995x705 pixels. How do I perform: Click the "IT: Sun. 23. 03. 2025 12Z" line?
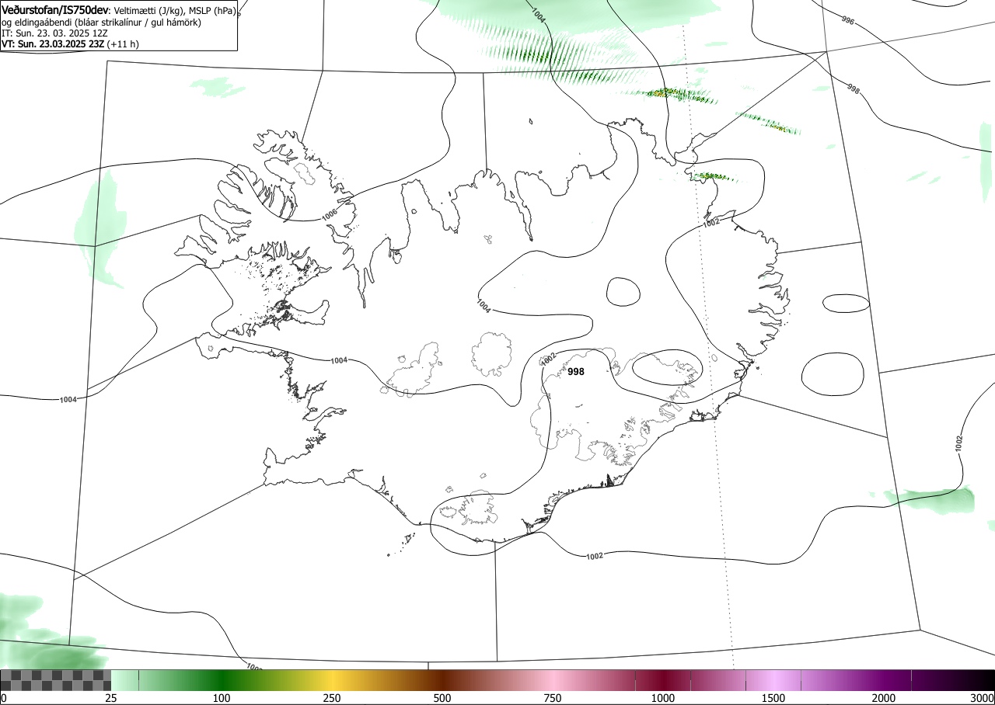pyautogui.click(x=53, y=33)
